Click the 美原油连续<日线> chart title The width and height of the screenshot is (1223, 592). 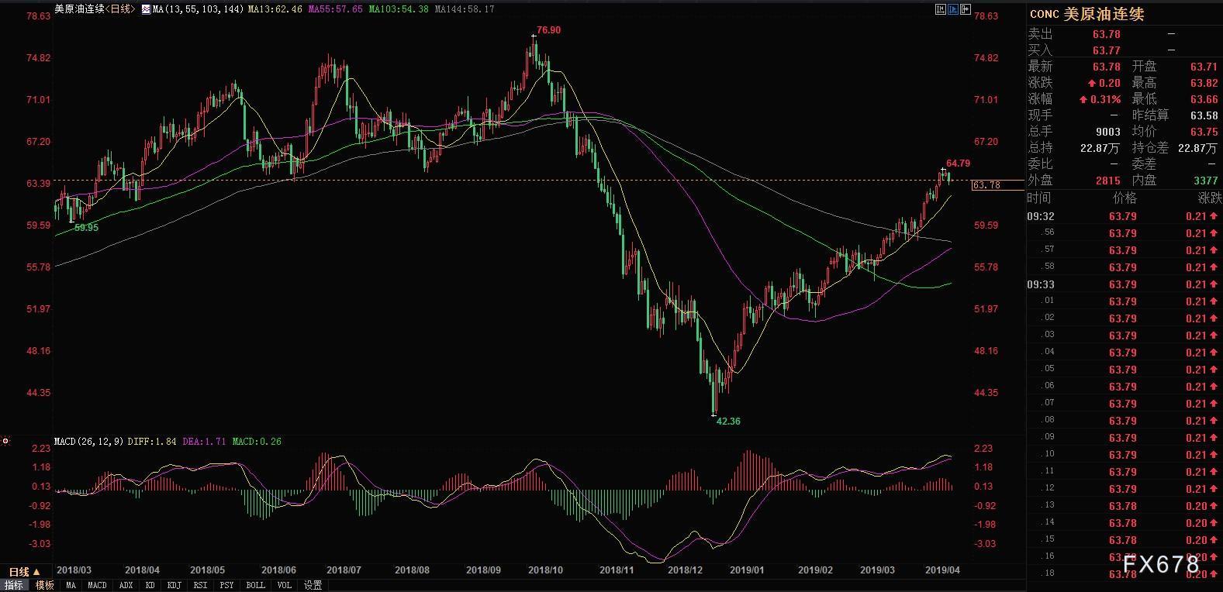tap(95, 9)
